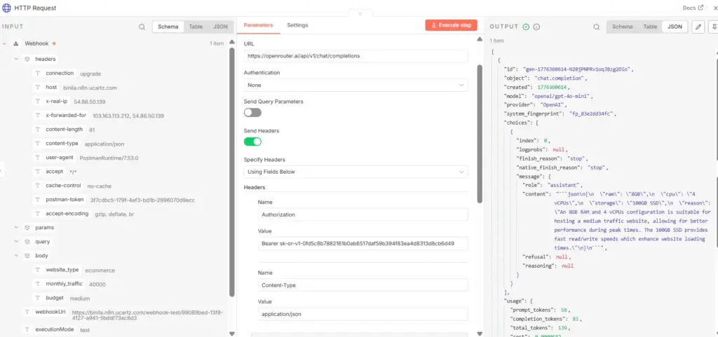Switch to the Settings tab

click(x=297, y=26)
